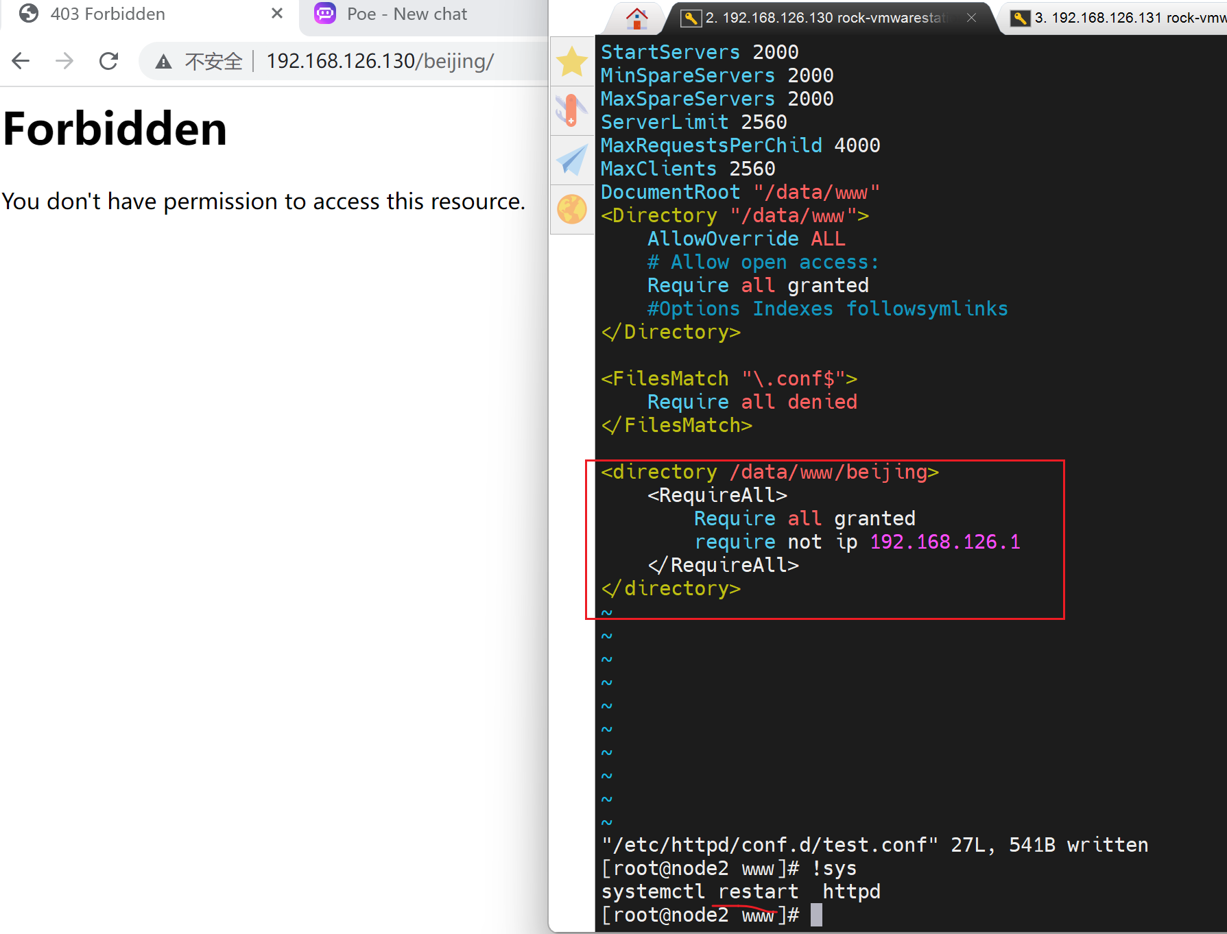Click the Poe favicon in the browser tab
Viewport: 1227px width, 934px height.
(x=325, y=14)
